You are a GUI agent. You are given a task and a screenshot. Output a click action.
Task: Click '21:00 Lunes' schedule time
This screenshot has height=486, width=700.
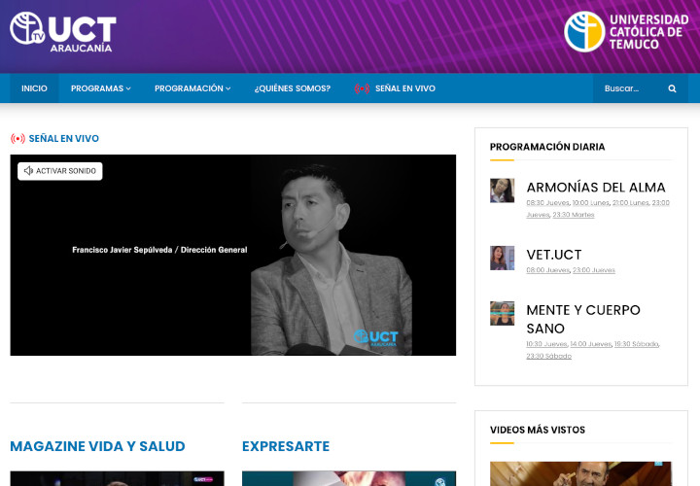point(630,202)
